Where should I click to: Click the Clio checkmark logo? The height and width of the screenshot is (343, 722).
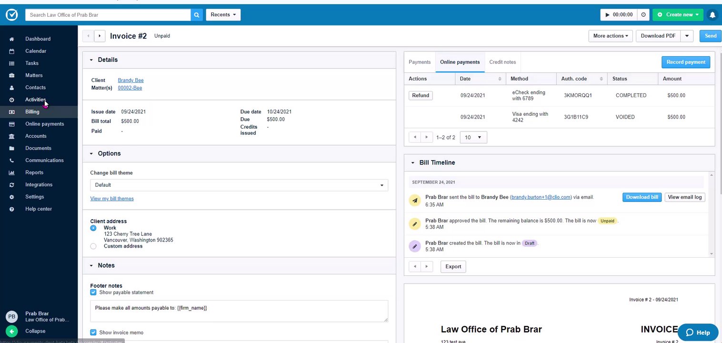pos(12,15)
